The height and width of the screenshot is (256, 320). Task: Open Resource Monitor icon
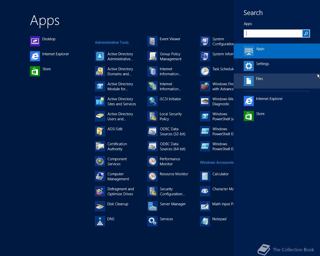152,176
